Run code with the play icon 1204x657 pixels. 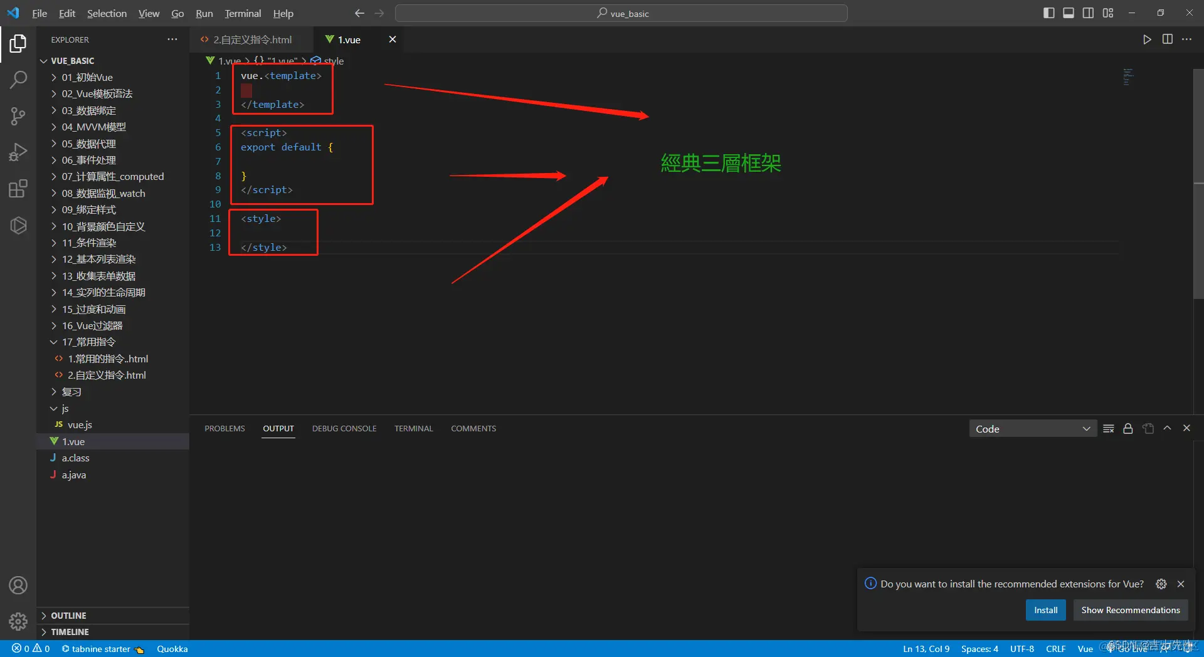point(1147,39)
